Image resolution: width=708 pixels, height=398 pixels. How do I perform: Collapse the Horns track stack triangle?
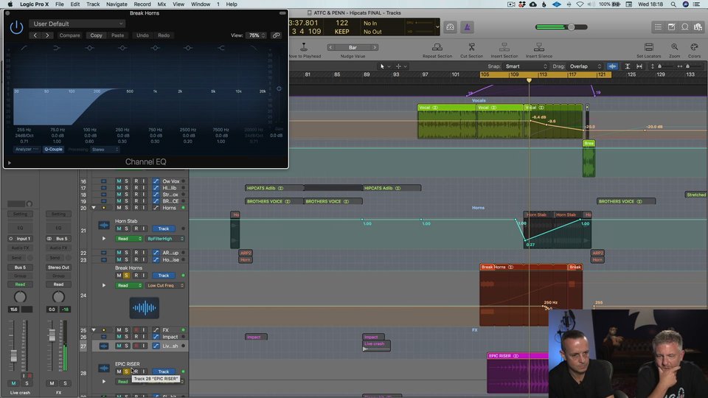click(94, 208)
